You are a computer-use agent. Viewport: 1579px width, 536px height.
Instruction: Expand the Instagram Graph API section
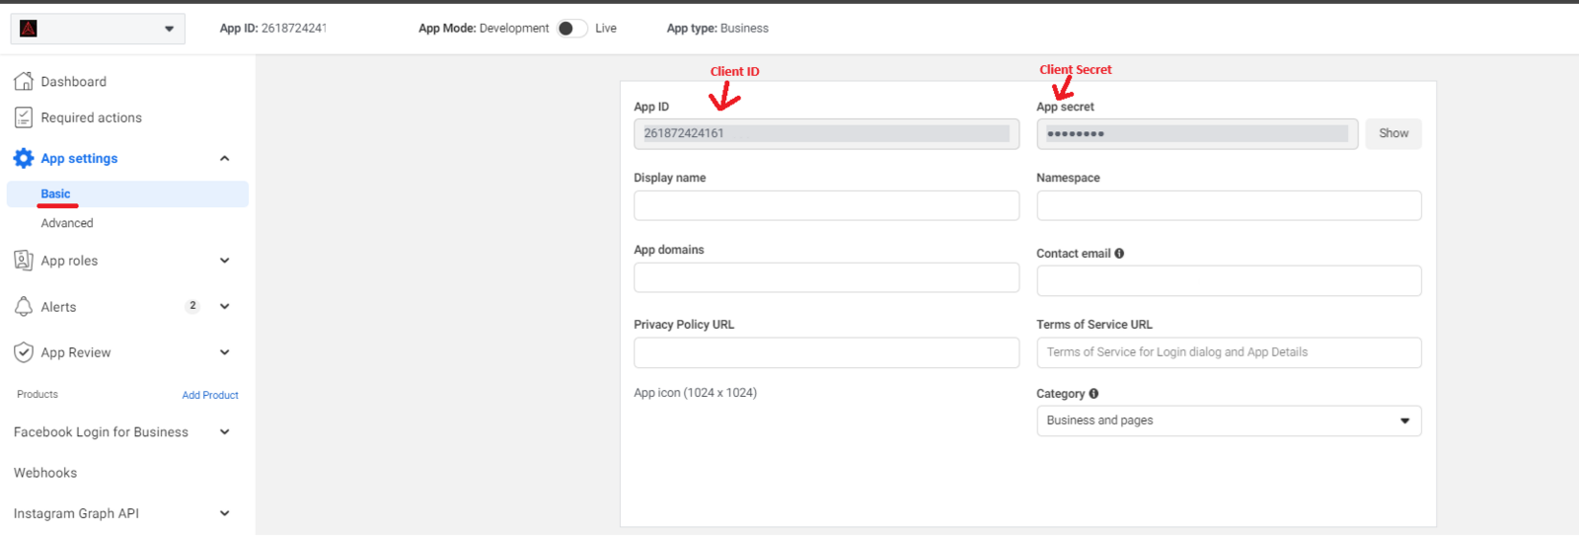(x=224, y=513)
